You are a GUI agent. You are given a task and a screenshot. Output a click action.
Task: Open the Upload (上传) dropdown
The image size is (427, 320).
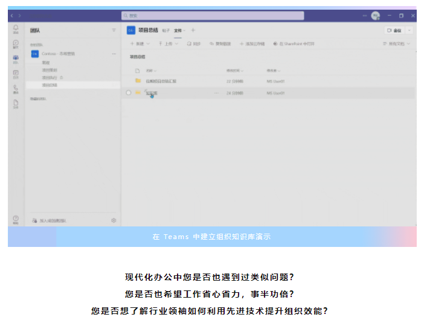[x=169, y=43]
